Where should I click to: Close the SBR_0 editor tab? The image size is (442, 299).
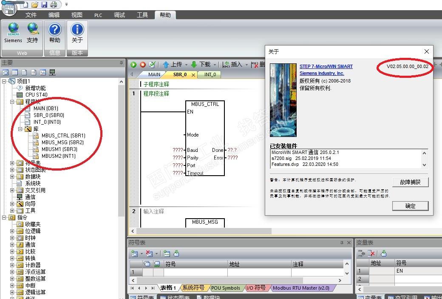pos(193,75)
